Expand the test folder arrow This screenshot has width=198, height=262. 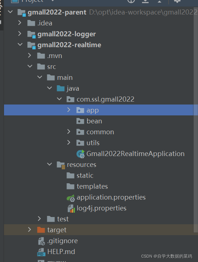coord(39,218)
